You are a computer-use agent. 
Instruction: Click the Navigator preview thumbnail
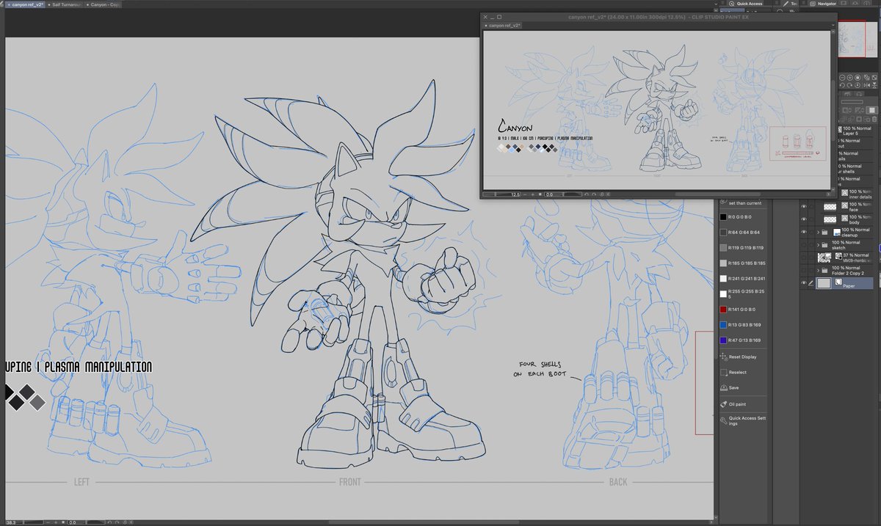858,40
